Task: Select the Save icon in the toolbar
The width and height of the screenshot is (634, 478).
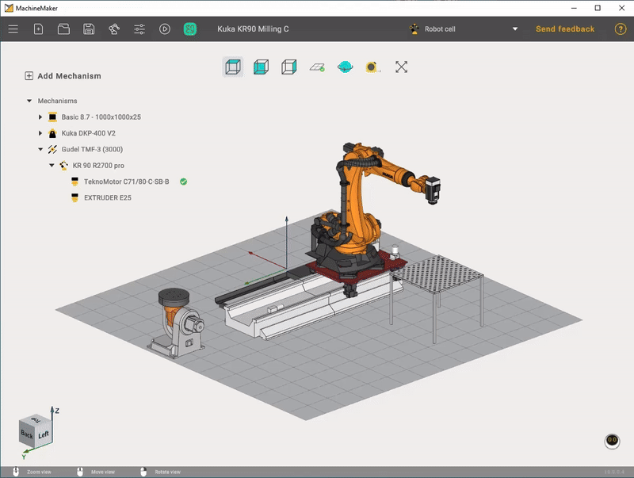Action: tap(89, 29)
